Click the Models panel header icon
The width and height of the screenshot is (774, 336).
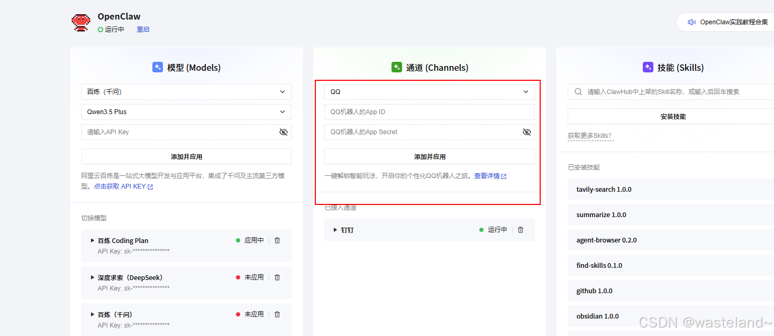pos(157,67)
